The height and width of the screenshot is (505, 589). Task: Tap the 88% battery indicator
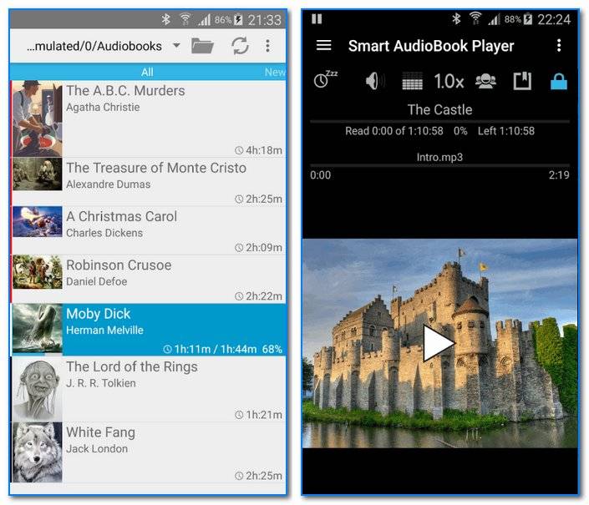pyautogui.click(x=518, y=19)
